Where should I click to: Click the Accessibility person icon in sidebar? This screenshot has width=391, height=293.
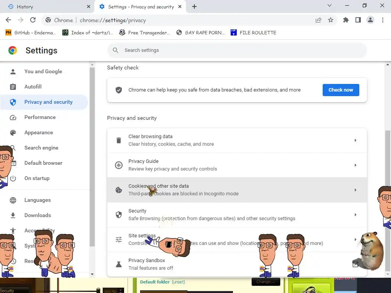tap(13, 231)
